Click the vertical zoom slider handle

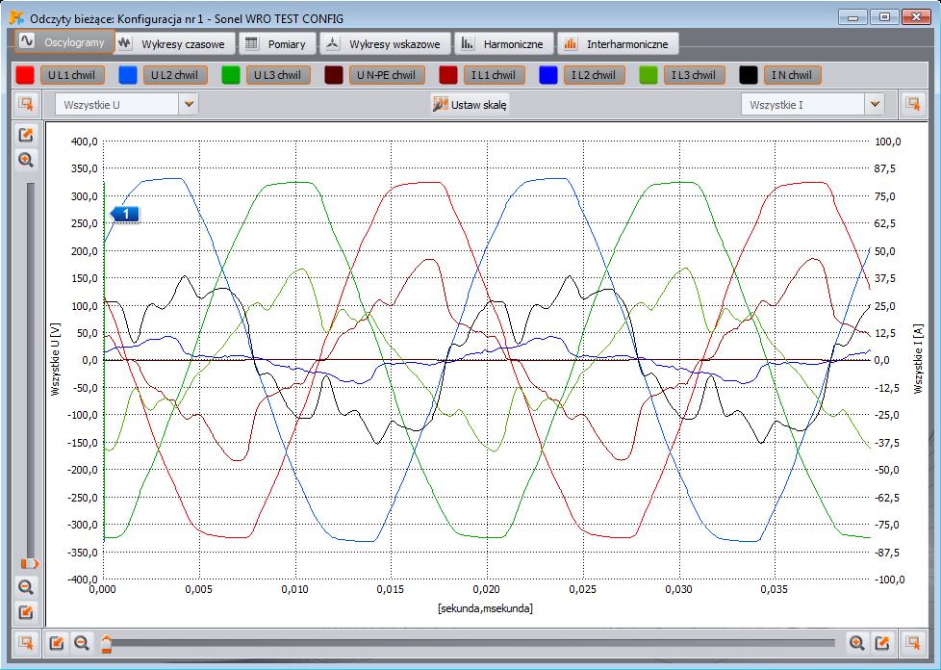tap(30, 564)
